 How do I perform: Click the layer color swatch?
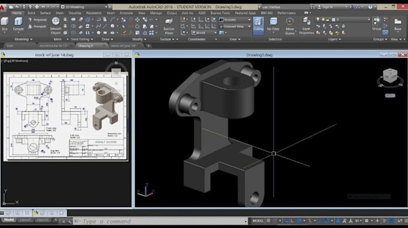(334, 20)
